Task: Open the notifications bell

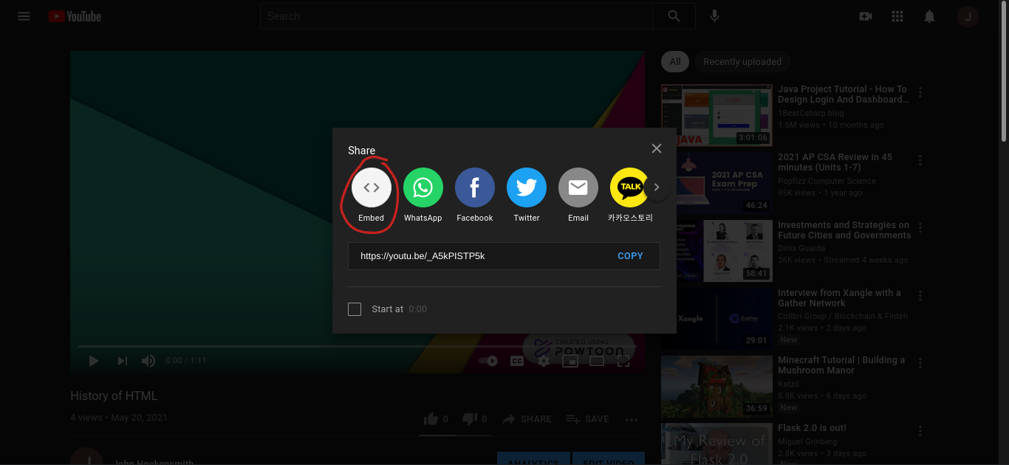Action: click(x=929, y=16)
